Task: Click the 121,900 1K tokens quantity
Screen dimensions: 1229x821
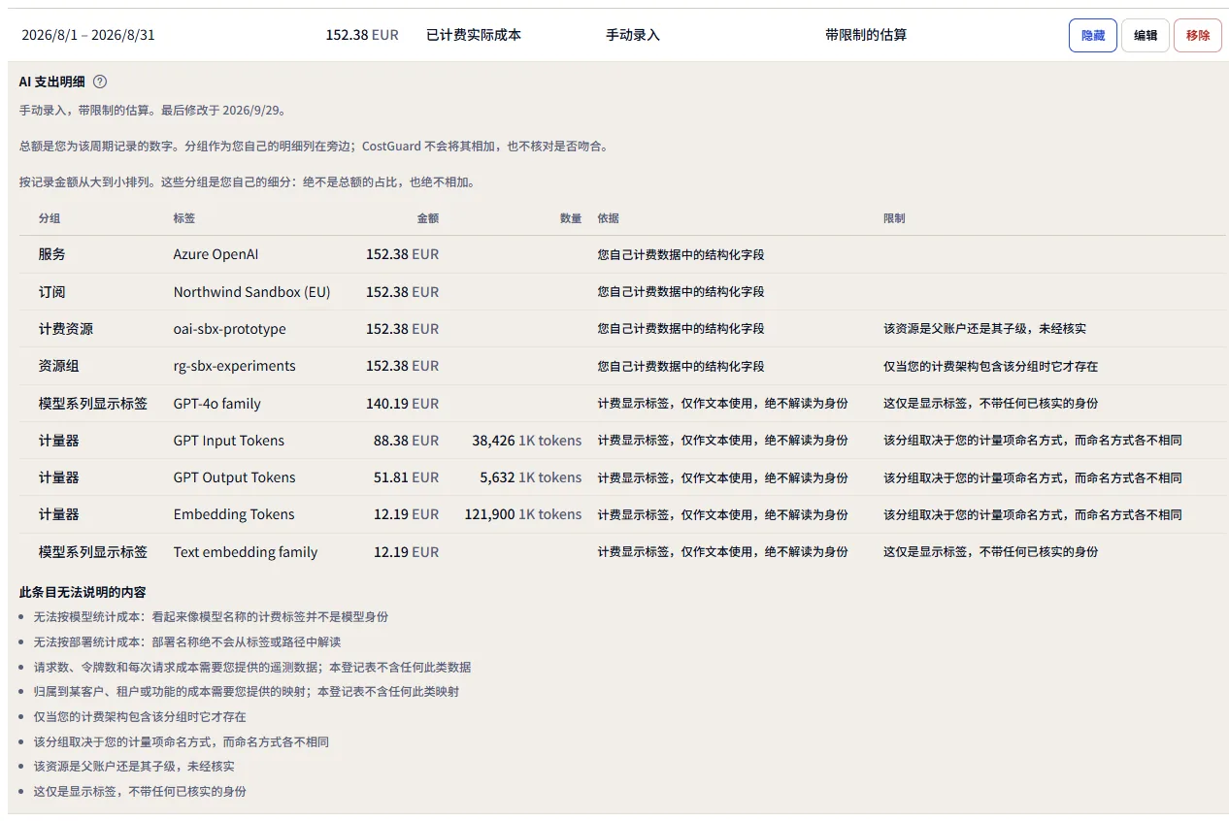Action: point(523,514)
